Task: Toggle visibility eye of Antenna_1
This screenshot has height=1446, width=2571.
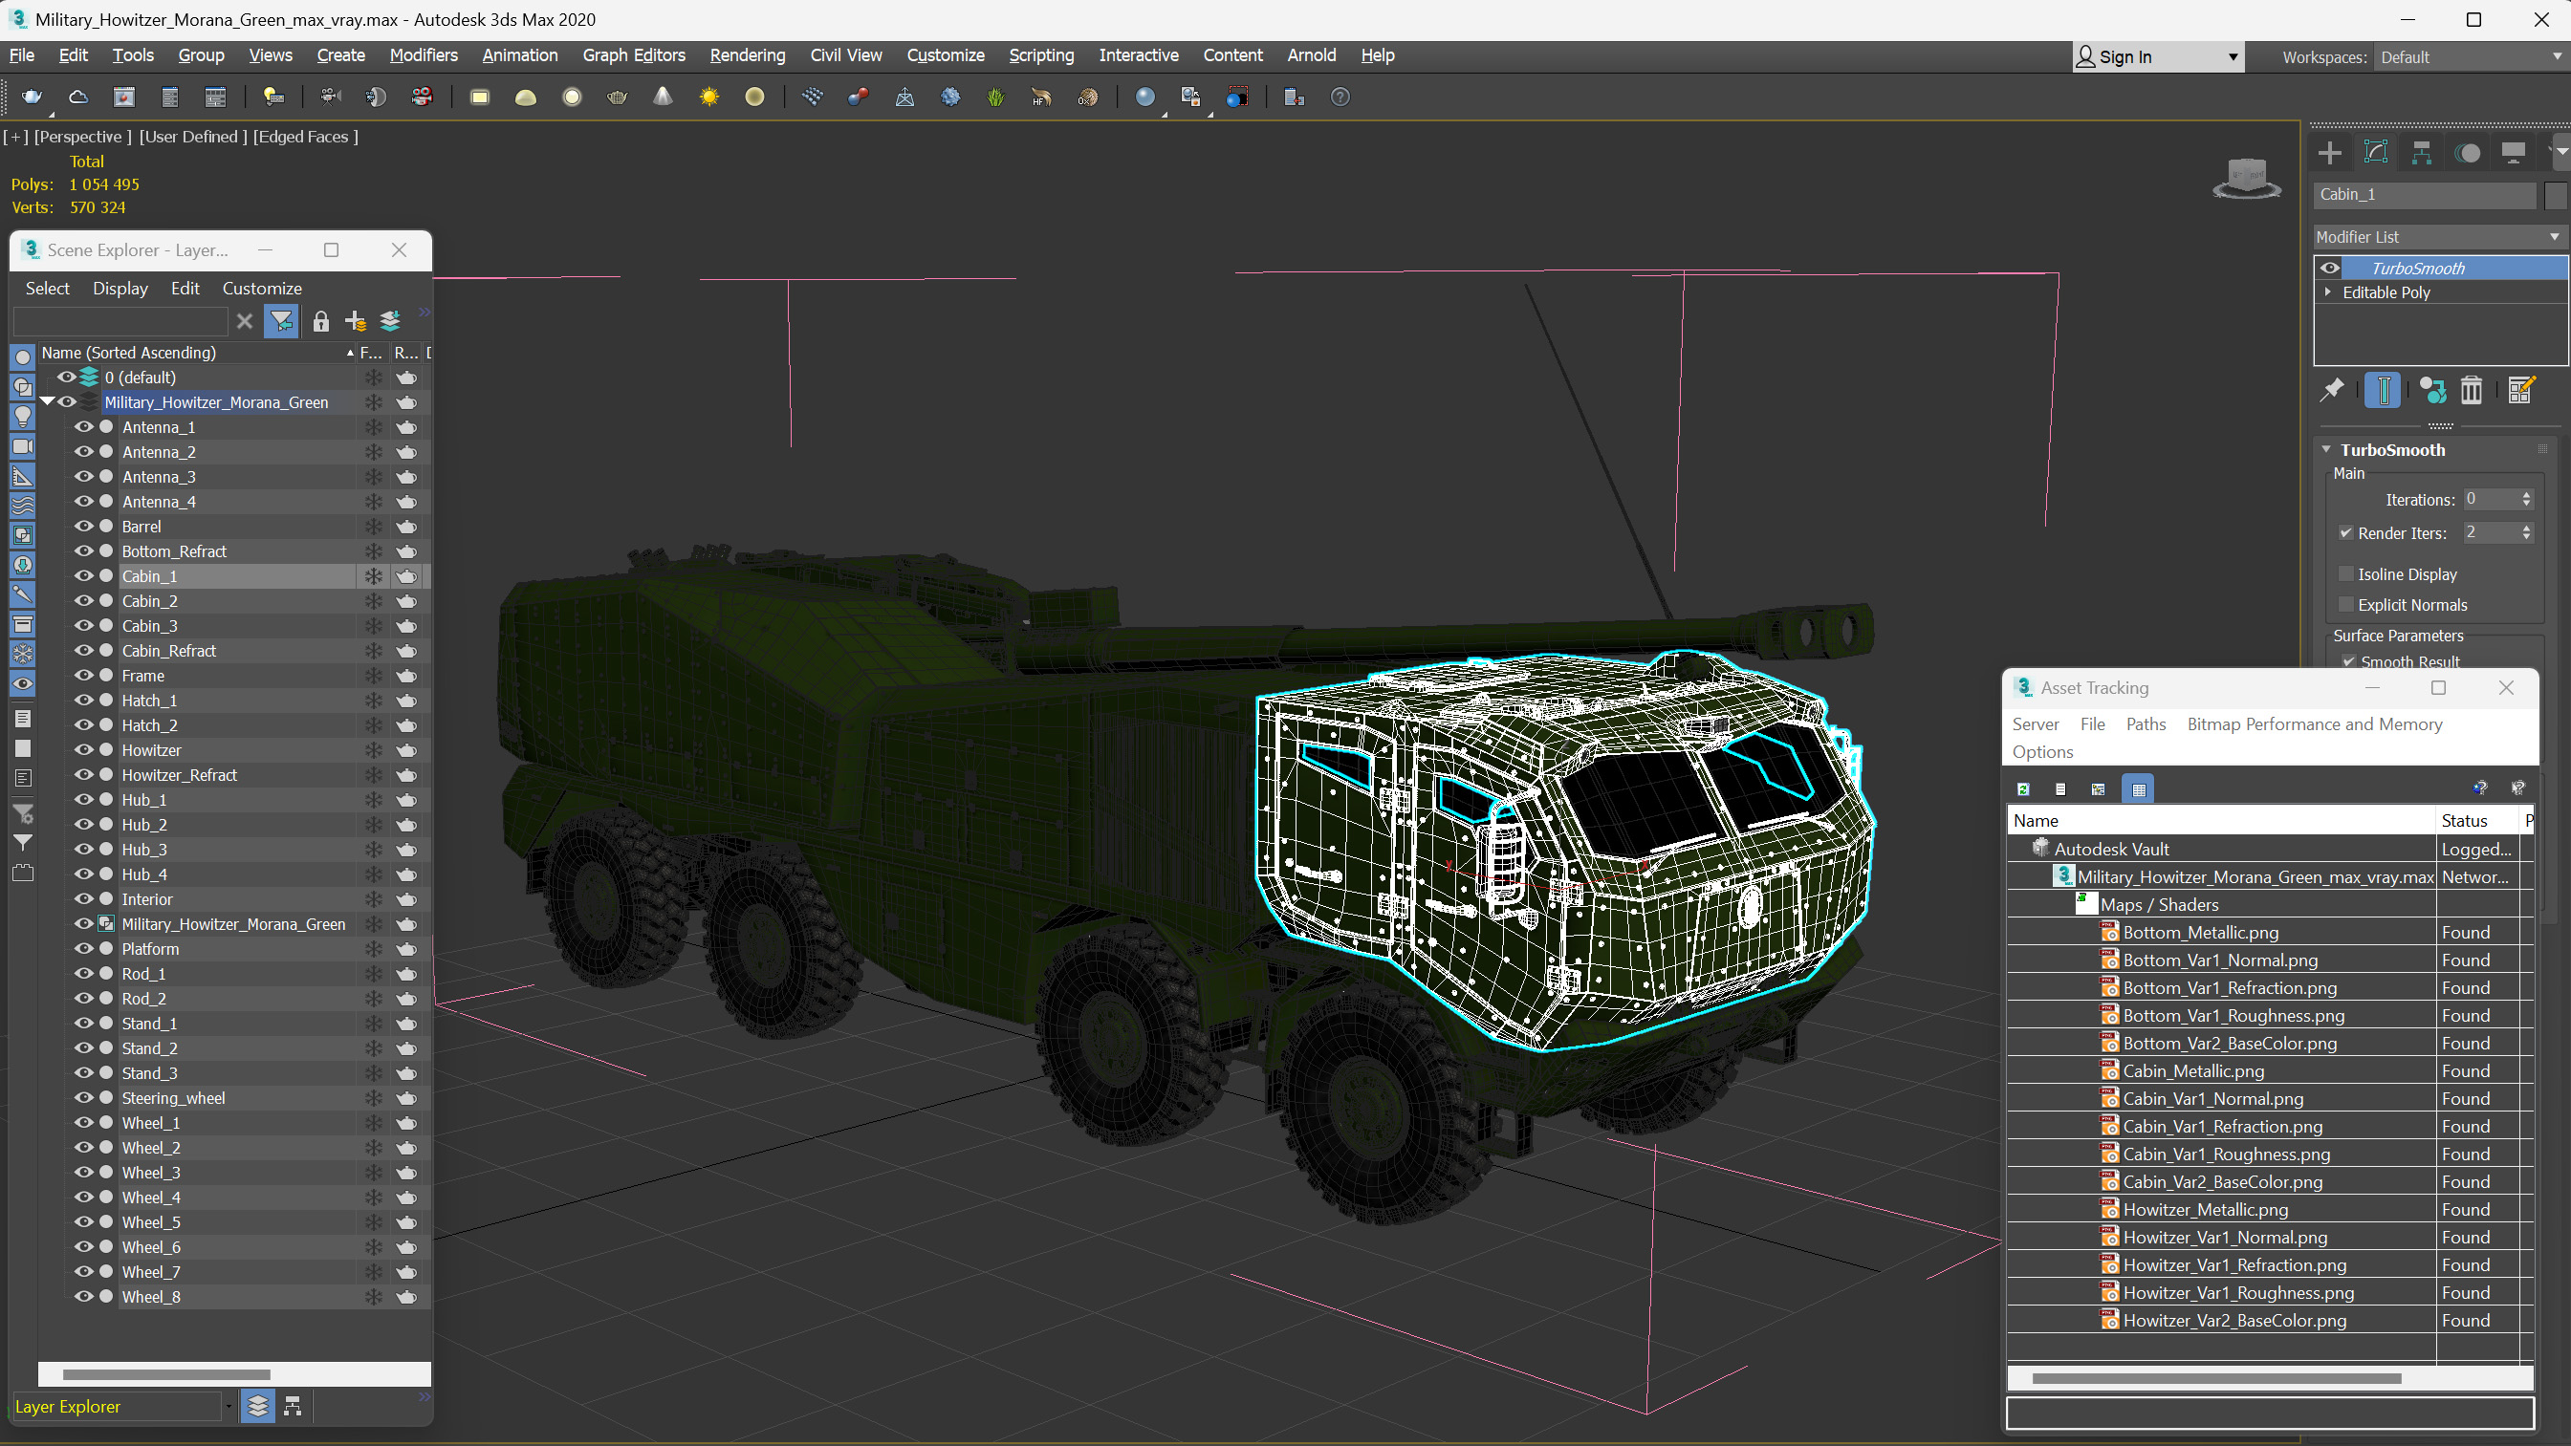Action: point(84,427)
